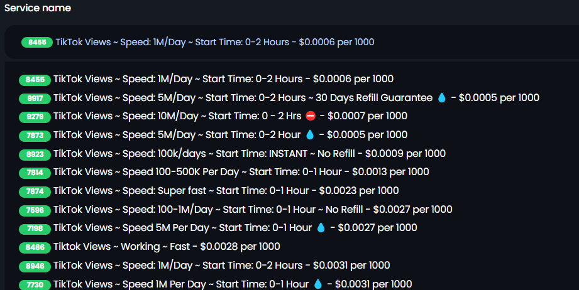This screenshot has width=579, height=290.
Task: Choose the 10M/Day speed option at $0.0007
Action: pyautogui.click(x=213, y=116)
